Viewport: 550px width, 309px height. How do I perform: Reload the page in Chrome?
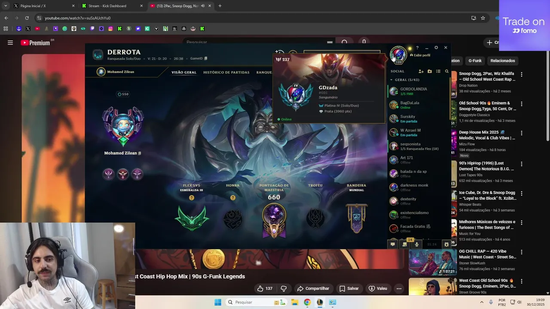point(27,18)
